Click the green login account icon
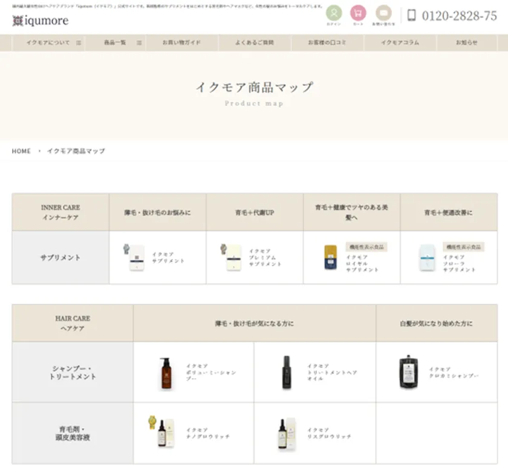 pyautogui.click(x=334, y=13)
